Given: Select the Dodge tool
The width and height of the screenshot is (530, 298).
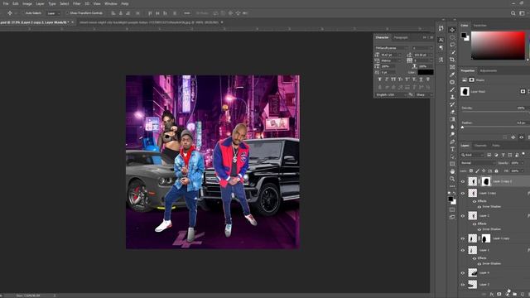Looking at the screenshot, I should (452, 134).
